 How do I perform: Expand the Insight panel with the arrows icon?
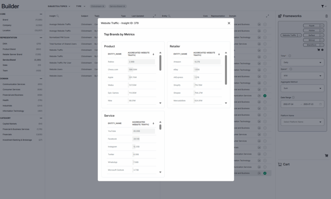click(154, 16)
